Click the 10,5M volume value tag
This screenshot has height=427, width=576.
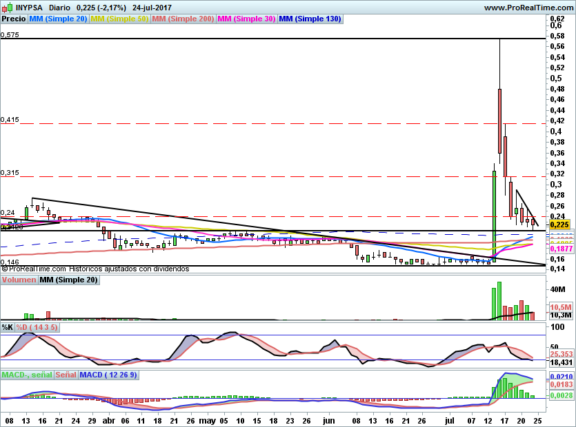[561, 307]
